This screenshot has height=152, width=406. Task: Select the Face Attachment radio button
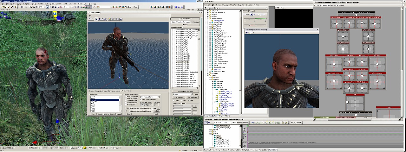pos(126,98)
